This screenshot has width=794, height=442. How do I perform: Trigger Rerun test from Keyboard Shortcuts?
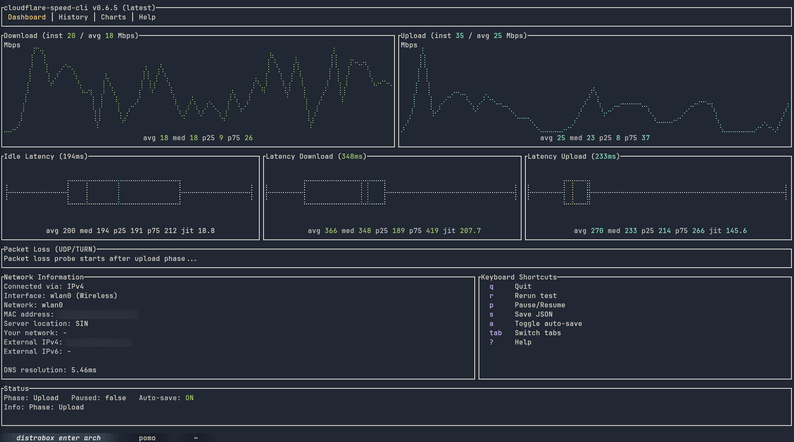coord(536,295)
